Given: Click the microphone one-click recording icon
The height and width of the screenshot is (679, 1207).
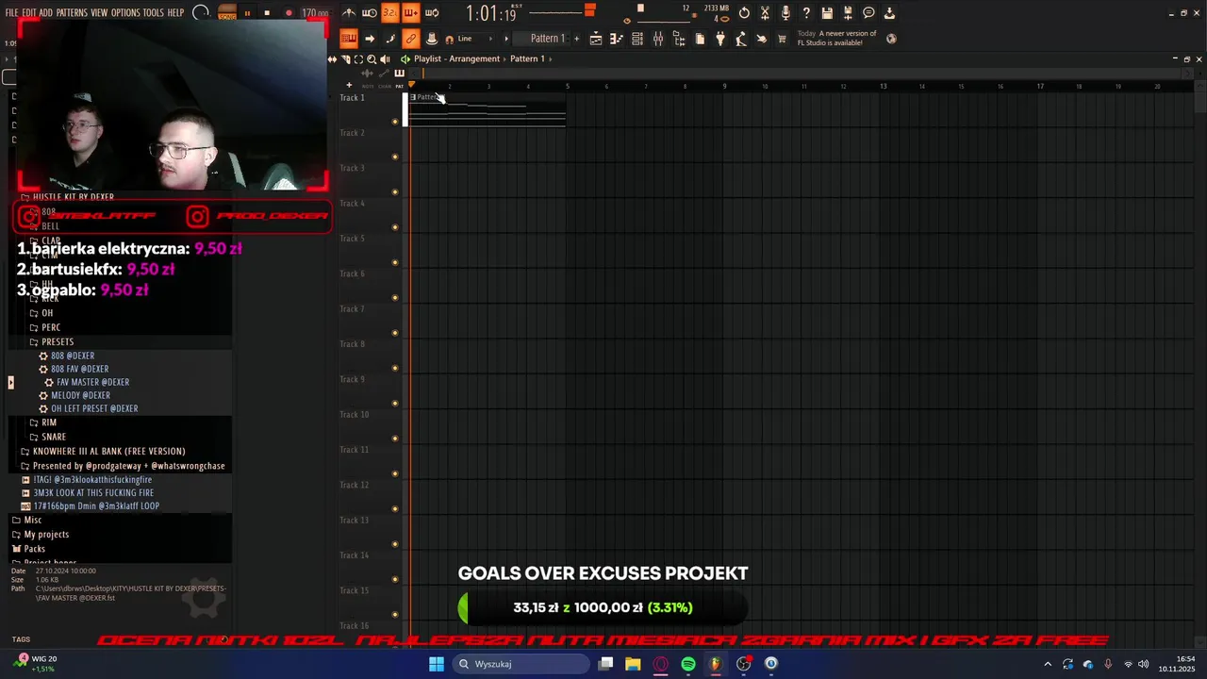Looking at the screenshot, I should [785, 13].
